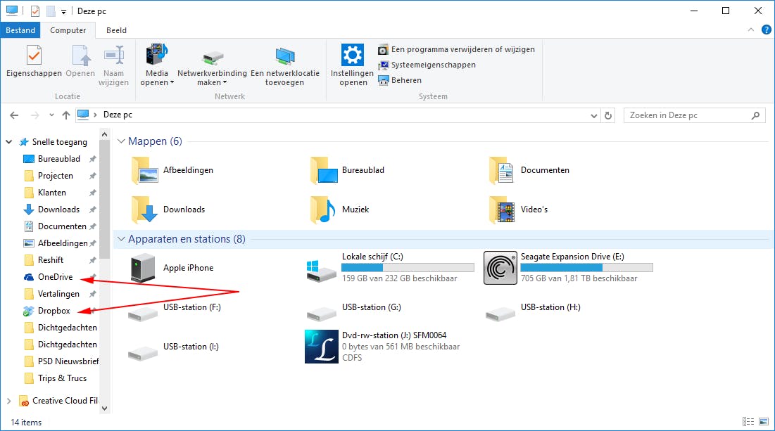Open the Bestand menu

click(x=20, y=30)
